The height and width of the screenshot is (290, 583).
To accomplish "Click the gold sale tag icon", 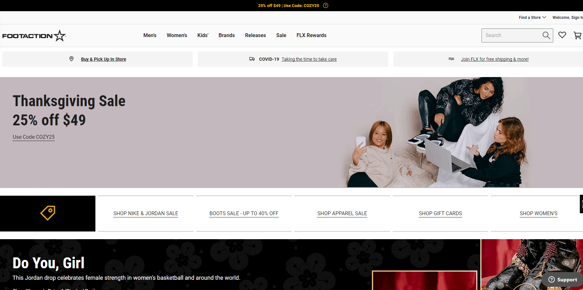I will coord(48,213).
